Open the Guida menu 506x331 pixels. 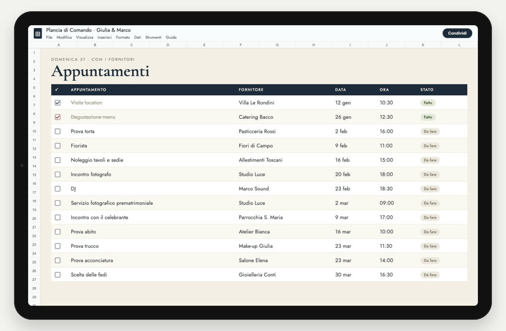171,38
